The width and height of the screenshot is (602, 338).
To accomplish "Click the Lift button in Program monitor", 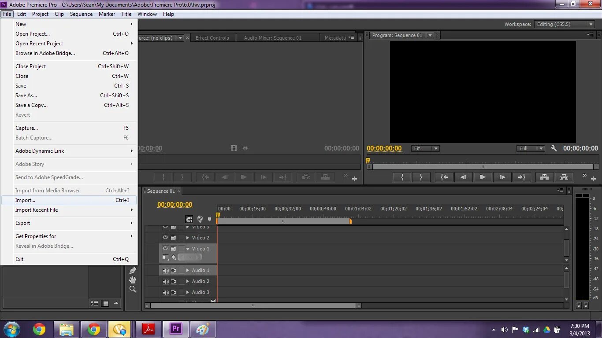I will tap(544, 177).
